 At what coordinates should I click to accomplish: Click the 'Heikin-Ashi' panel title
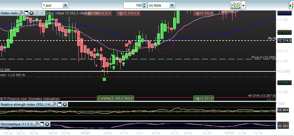click(9, 13)
